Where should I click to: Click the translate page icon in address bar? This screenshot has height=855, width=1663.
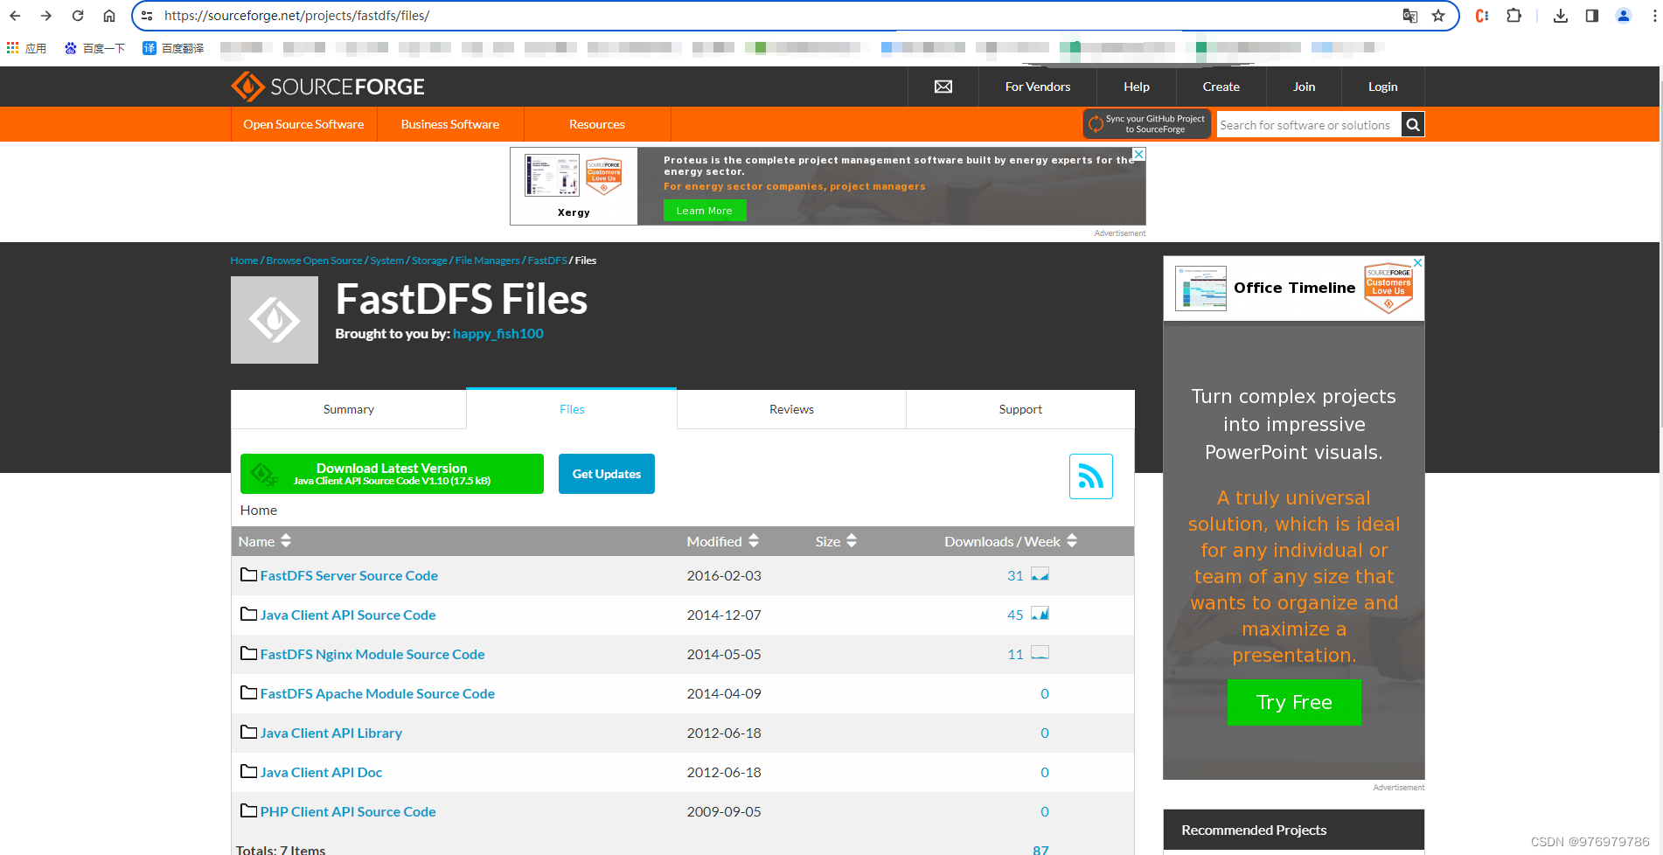pyautogui.click(x=1409, y=16)
